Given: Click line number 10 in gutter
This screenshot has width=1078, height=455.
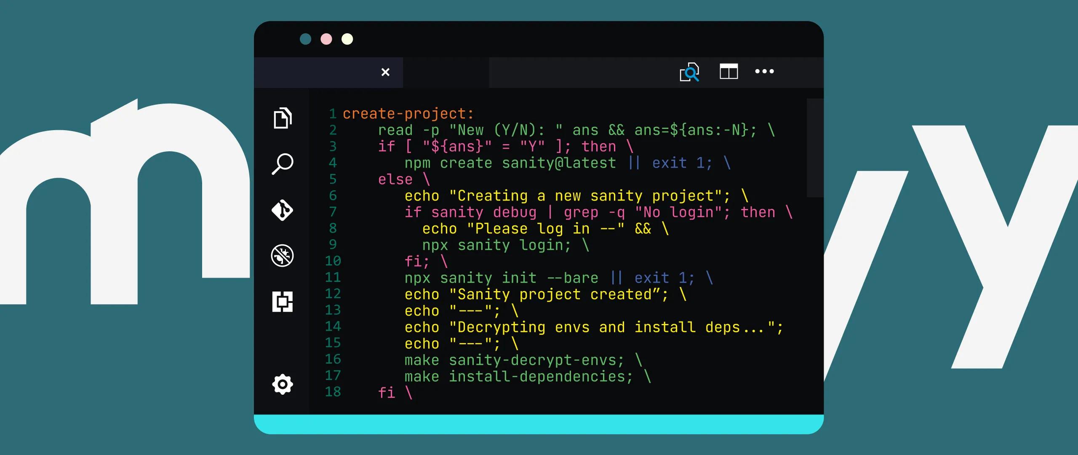Looking at the screenshot, I should [333, 261].
